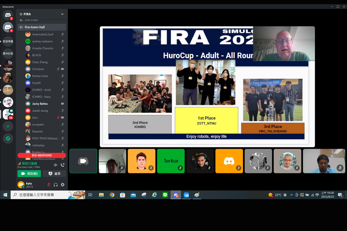Click kytu user avatar in bottom panel
Viewport: 347px width, 231px height.
[x=21, y=185]
